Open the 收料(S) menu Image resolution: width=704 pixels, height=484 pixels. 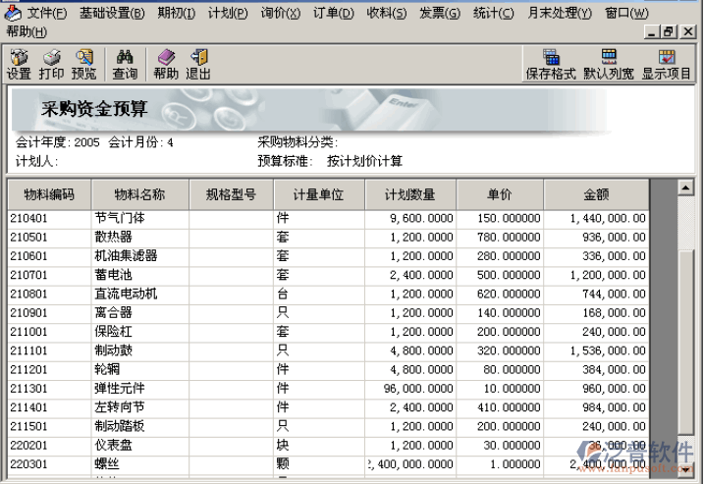387,13
